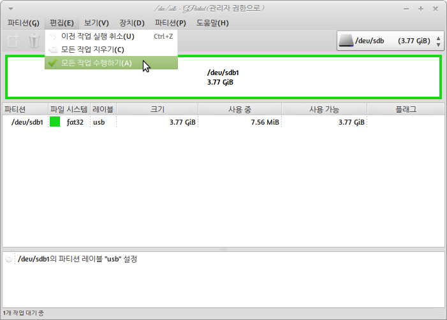The image size is (447, 320).
Task: Click the window menu arrow in title bar
Action: [11, 9]
